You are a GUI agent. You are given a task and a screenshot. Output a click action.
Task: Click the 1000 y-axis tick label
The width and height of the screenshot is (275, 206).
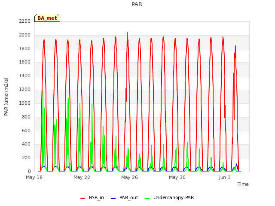(25, 103)
